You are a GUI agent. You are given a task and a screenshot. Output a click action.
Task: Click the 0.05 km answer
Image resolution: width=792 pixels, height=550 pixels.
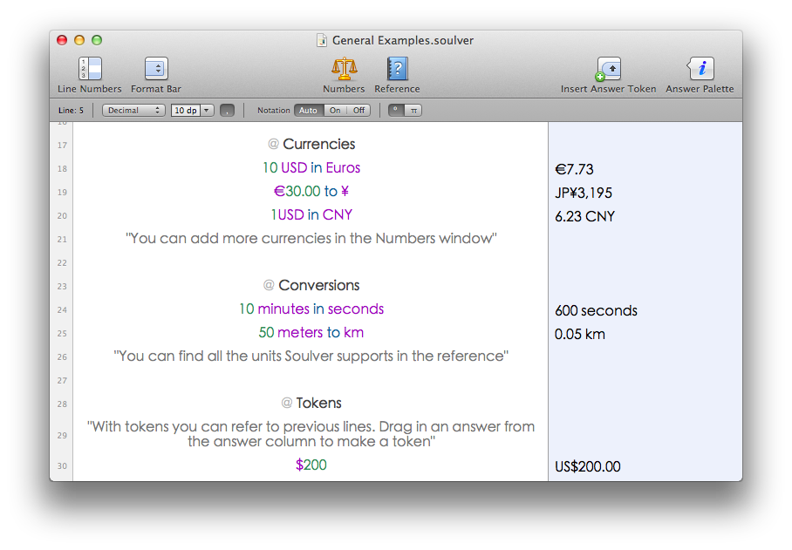580,334
